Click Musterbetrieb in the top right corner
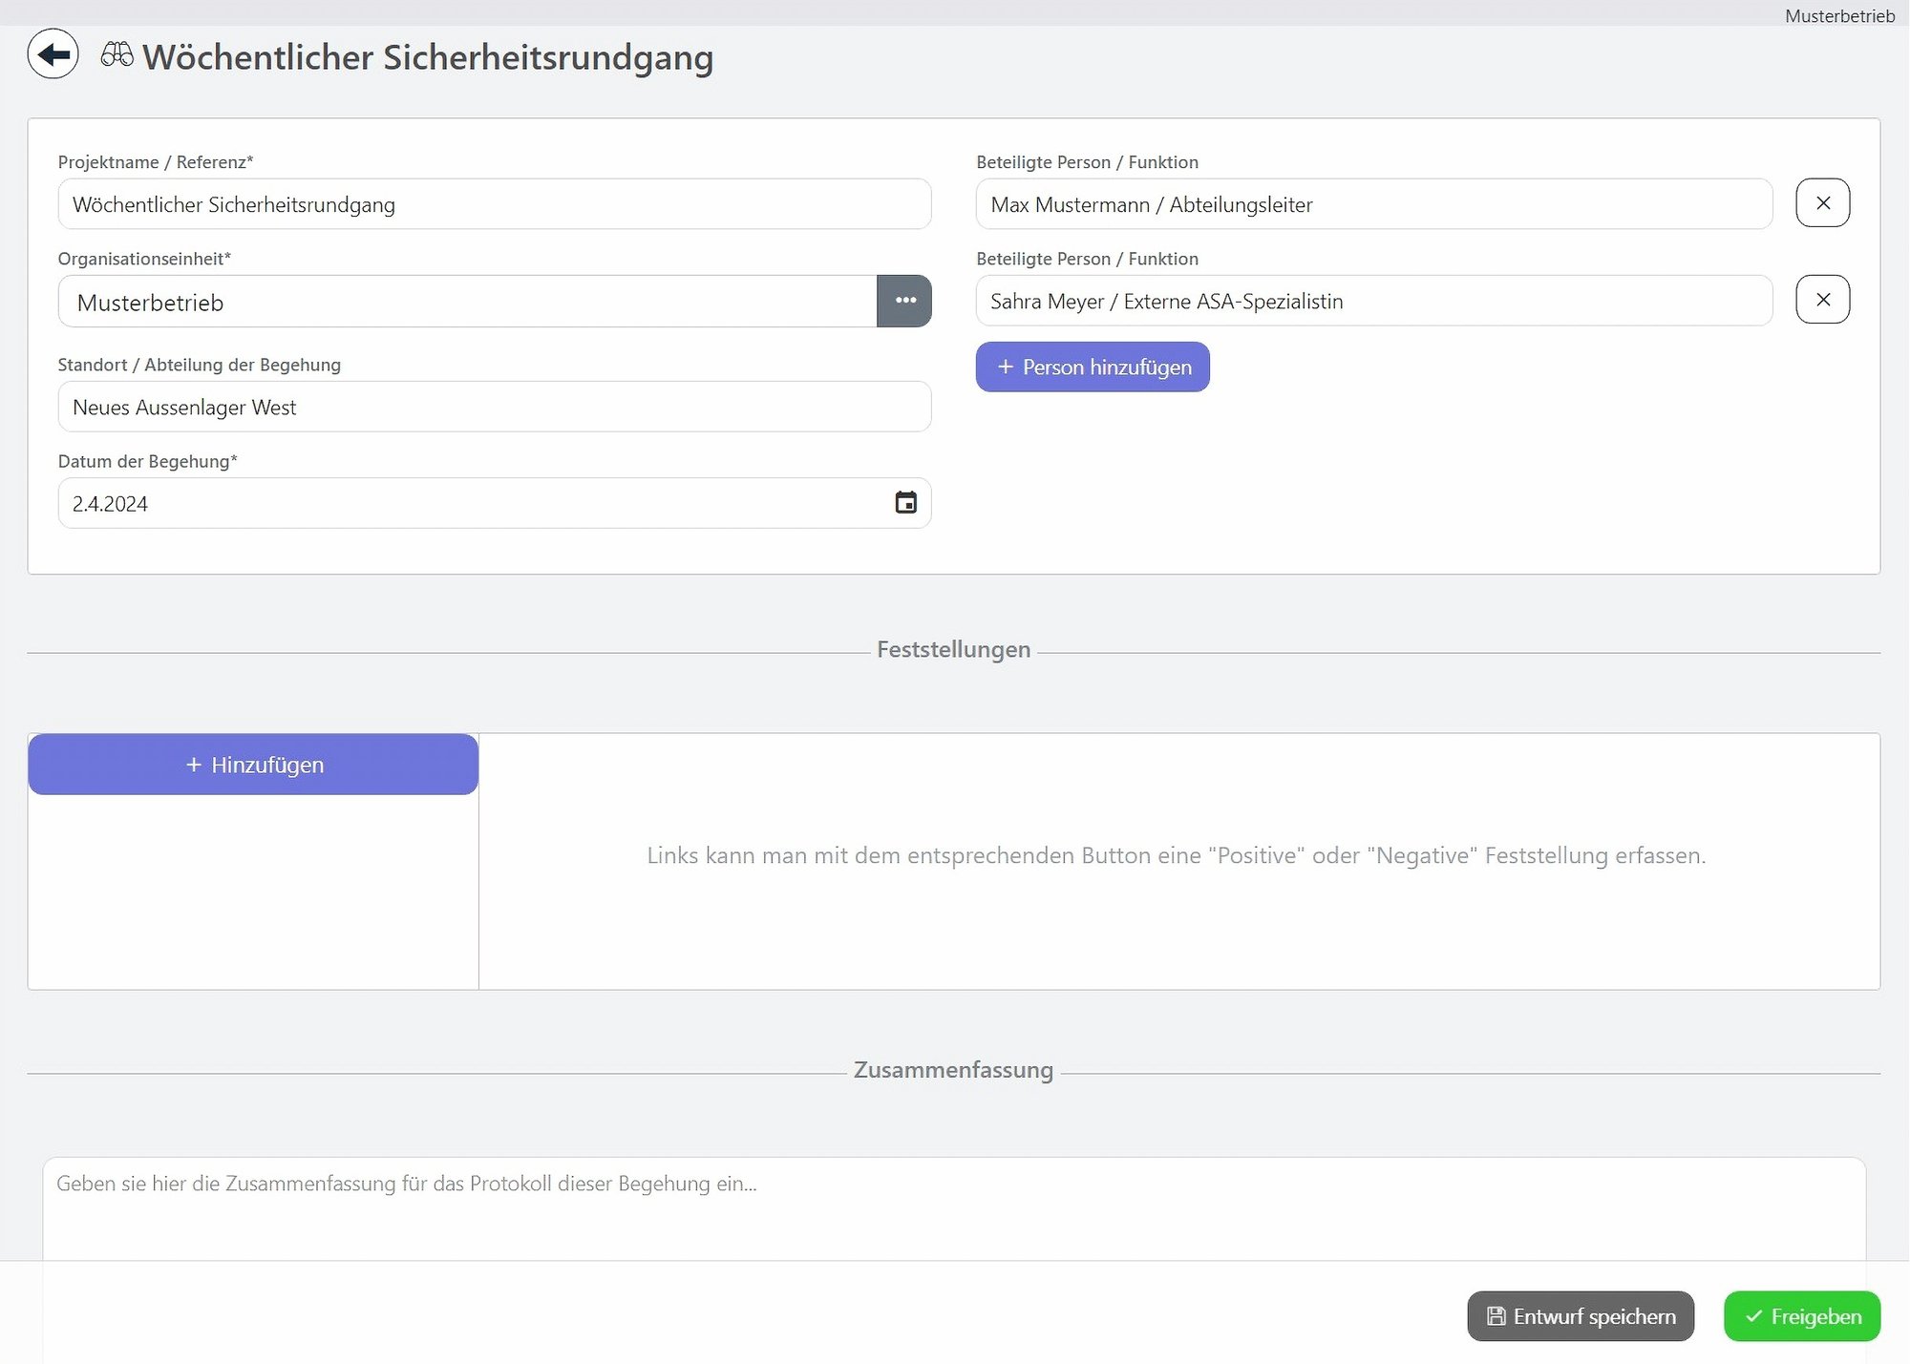The width and height of the screenshot is (1910, 1364). coord(1839,15)
